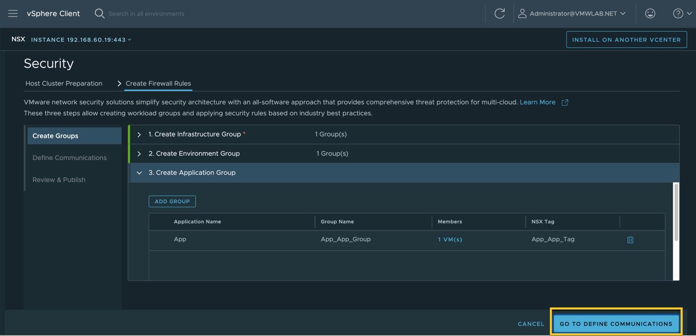Open the 1 VM(s) members link
The image size is (696, 336).
pyautogui.click(x=450, y=239)
